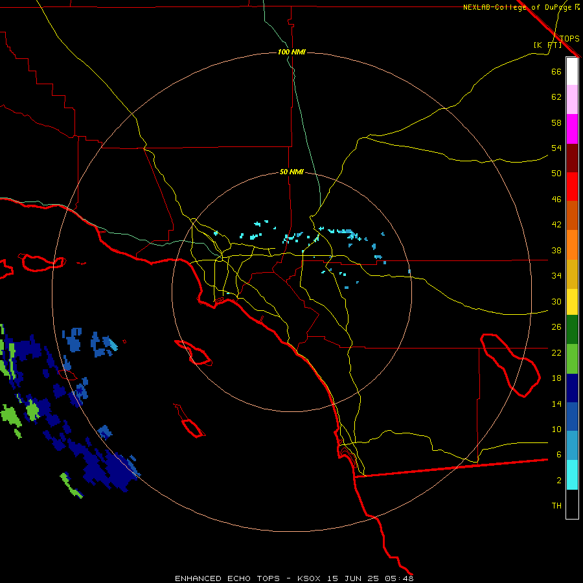
Task: Click the "50 NMI" range ring label
Action: point(291,172)
